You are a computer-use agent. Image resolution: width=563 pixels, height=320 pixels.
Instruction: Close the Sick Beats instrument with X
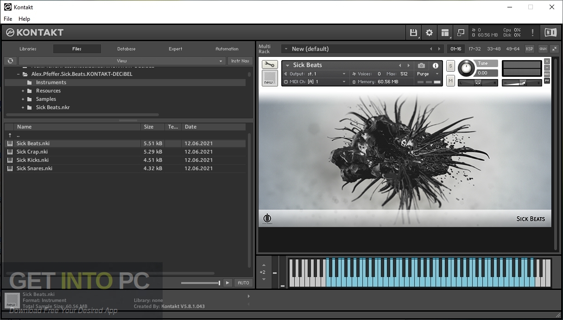pos(547,61)
